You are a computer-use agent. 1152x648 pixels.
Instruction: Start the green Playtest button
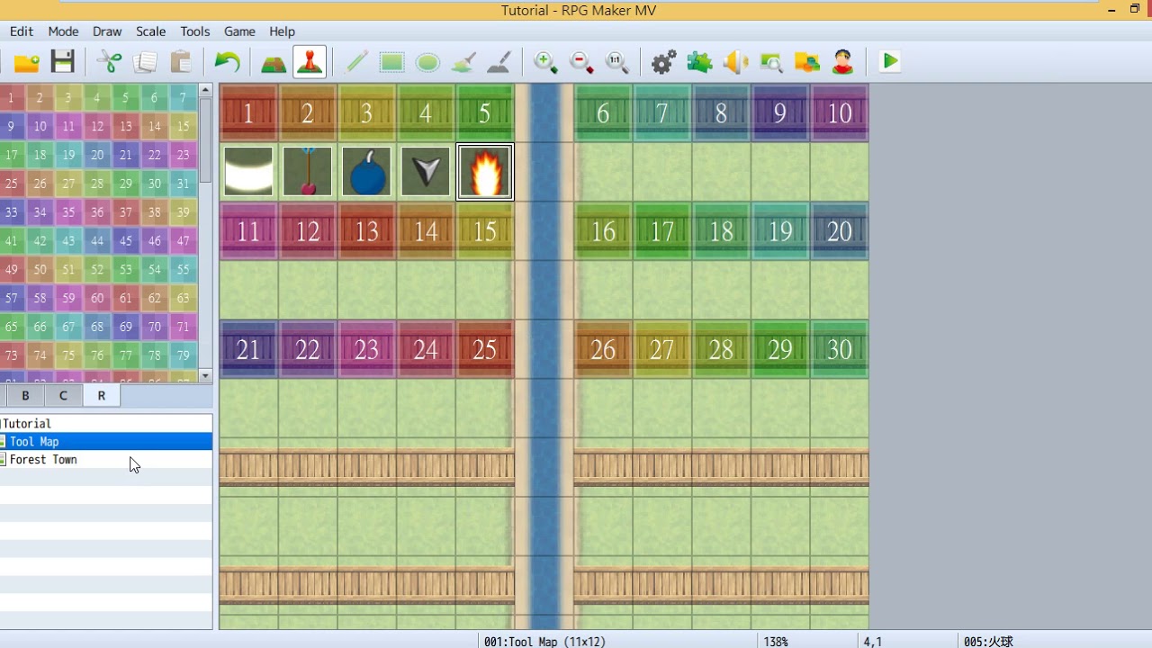pyautogui.click(x=890, y=62)
